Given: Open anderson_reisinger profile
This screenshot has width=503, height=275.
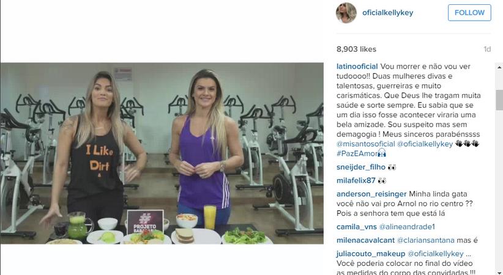Looking at the screenshot, I should coord(371,194).
